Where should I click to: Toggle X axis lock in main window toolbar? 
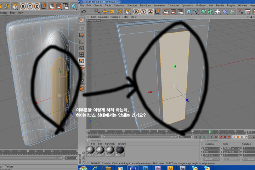coord(136,12)
